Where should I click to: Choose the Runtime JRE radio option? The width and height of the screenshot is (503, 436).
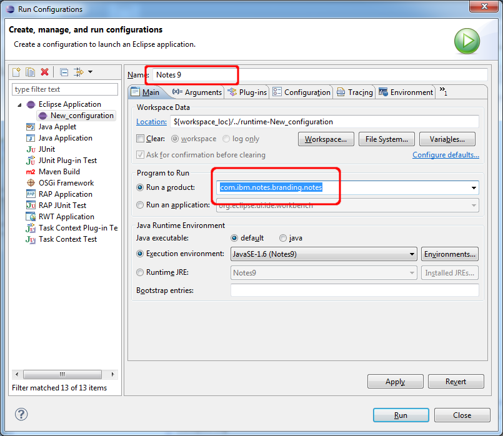140,272
